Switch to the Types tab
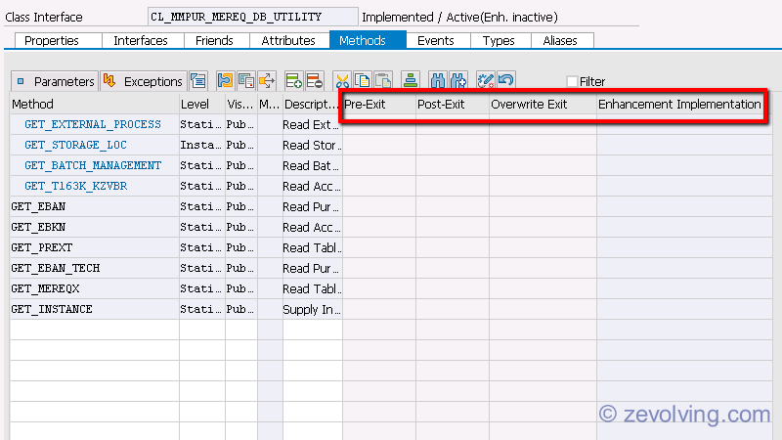The width and height of the screenshot is (782, 440). point(499,40)
